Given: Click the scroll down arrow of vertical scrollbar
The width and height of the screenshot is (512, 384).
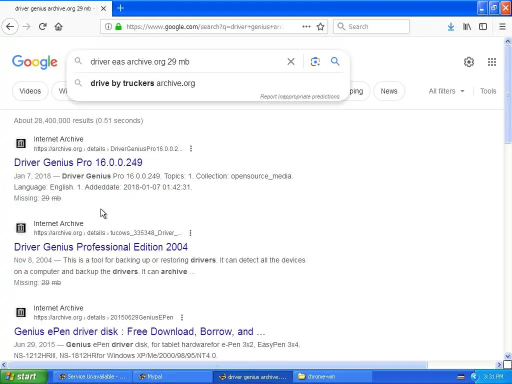Looking at the screenshot, I should (x=507, y=356).
